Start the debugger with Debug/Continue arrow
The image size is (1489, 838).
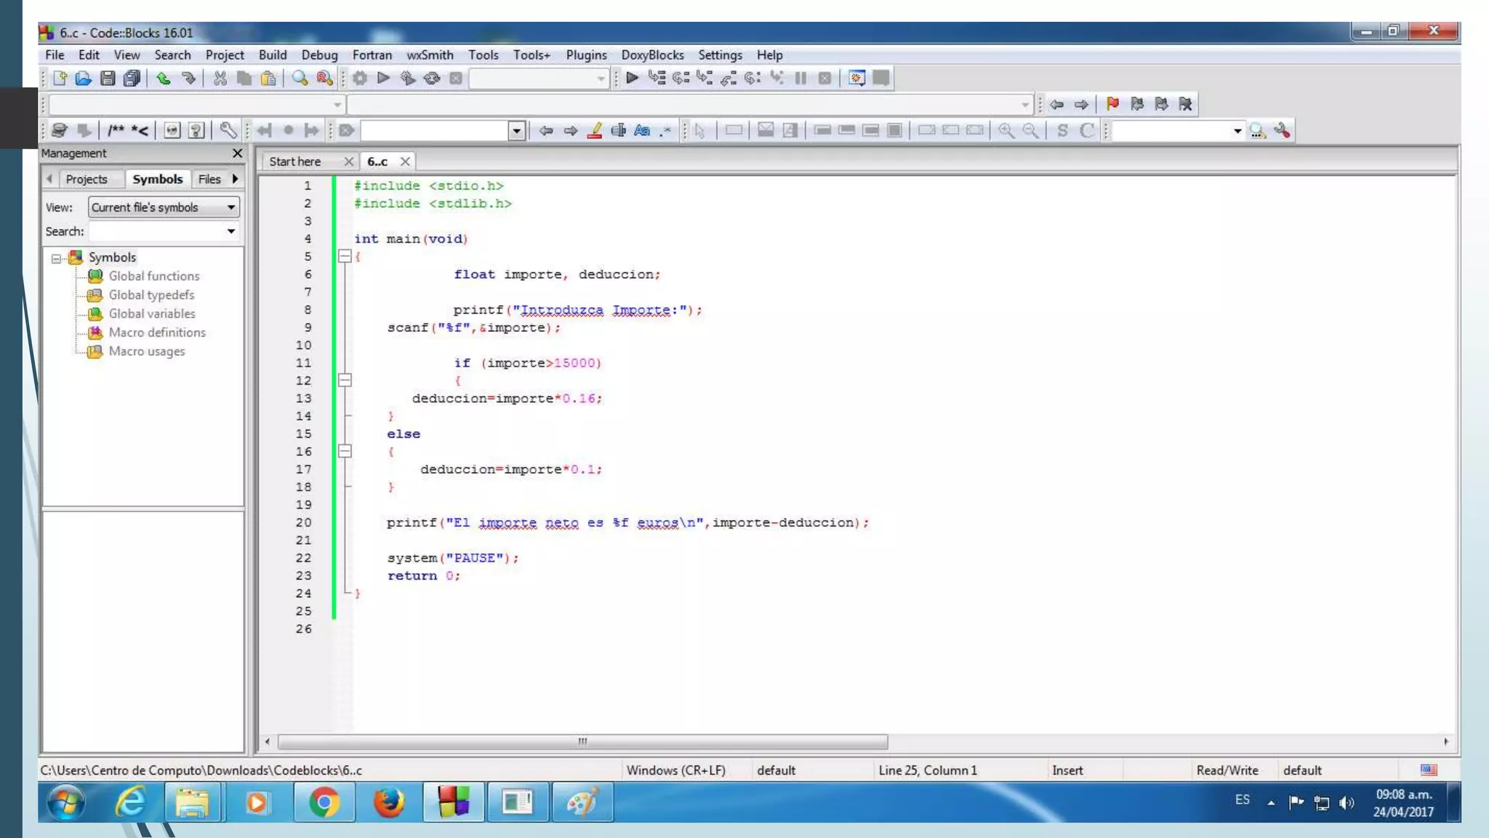(x=632, y=78)
